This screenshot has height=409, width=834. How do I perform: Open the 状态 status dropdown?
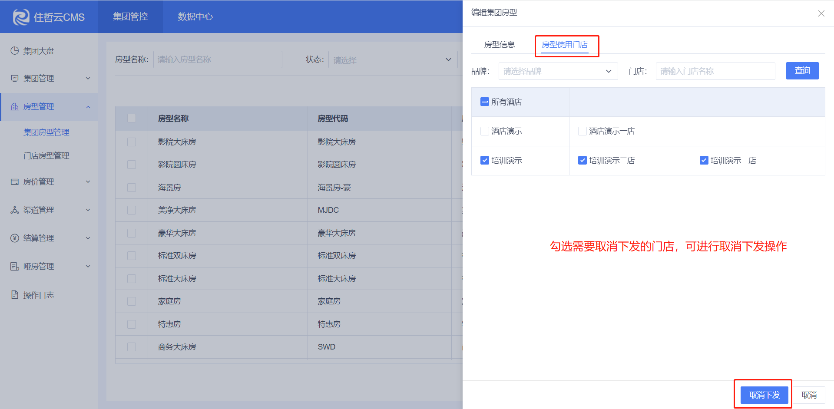[393, 59]
